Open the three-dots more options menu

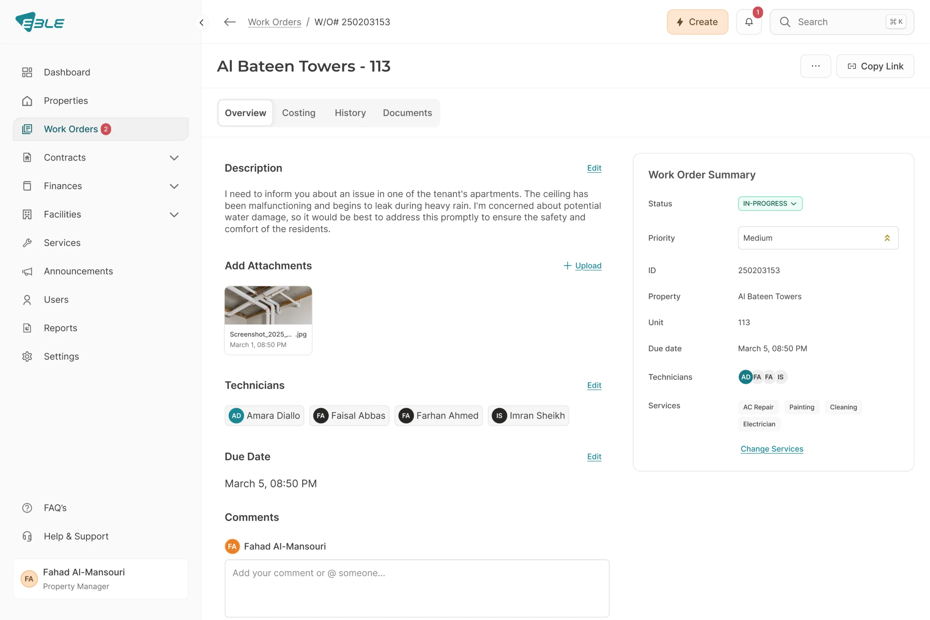click(815, 66)
